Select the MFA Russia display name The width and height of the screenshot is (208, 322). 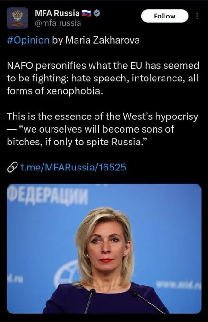pyautogui.click(x=57, y=13)
